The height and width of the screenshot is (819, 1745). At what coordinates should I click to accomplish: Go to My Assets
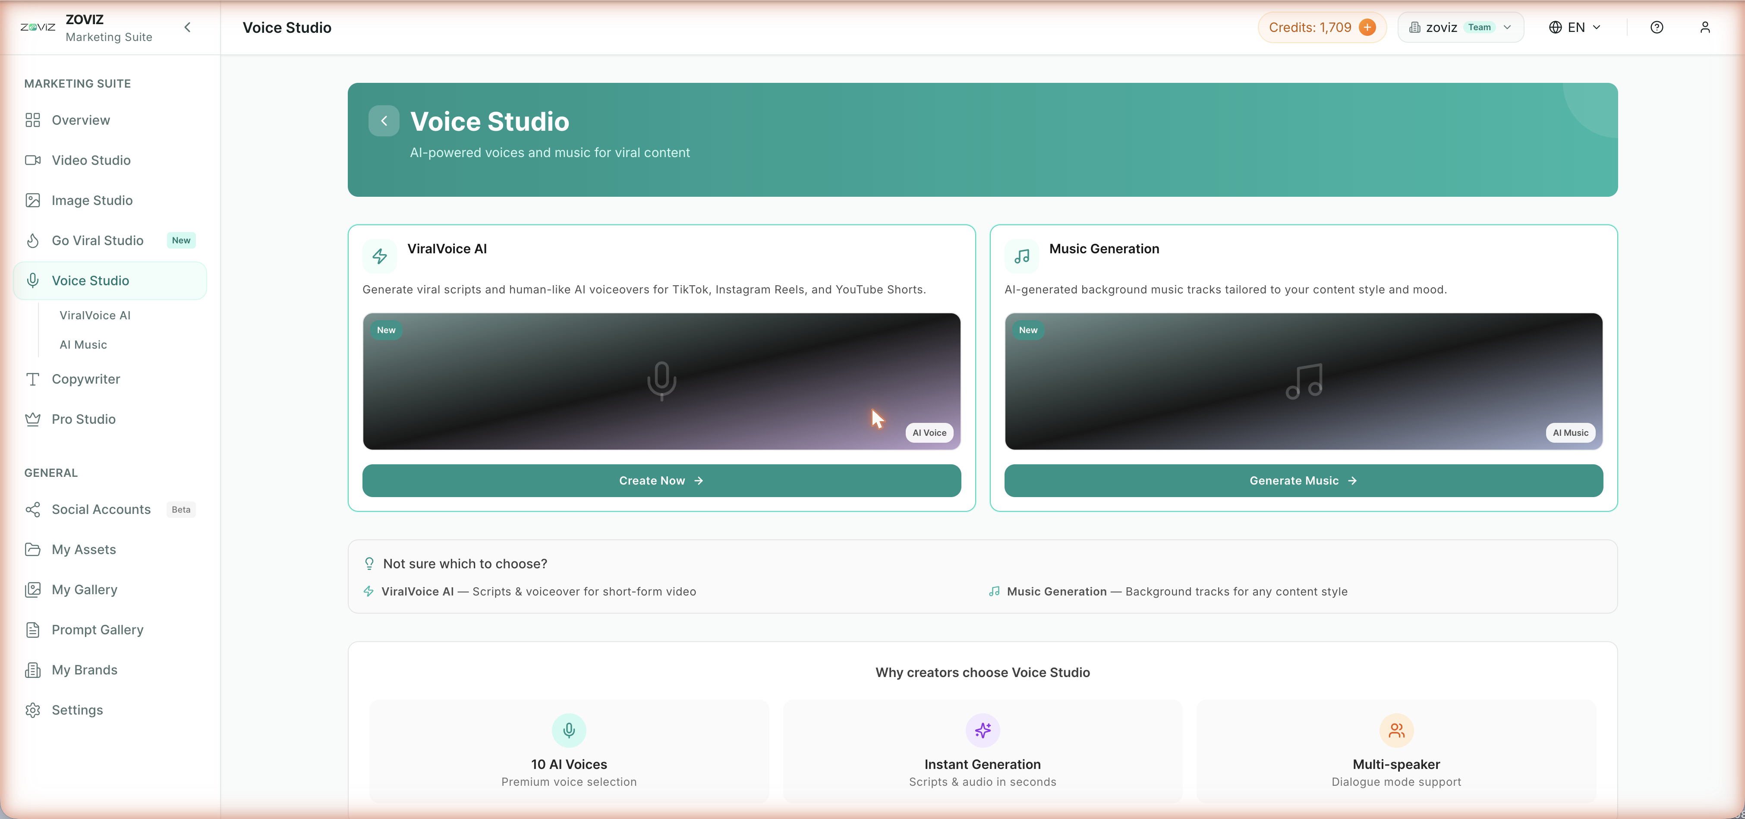[110, 549]
